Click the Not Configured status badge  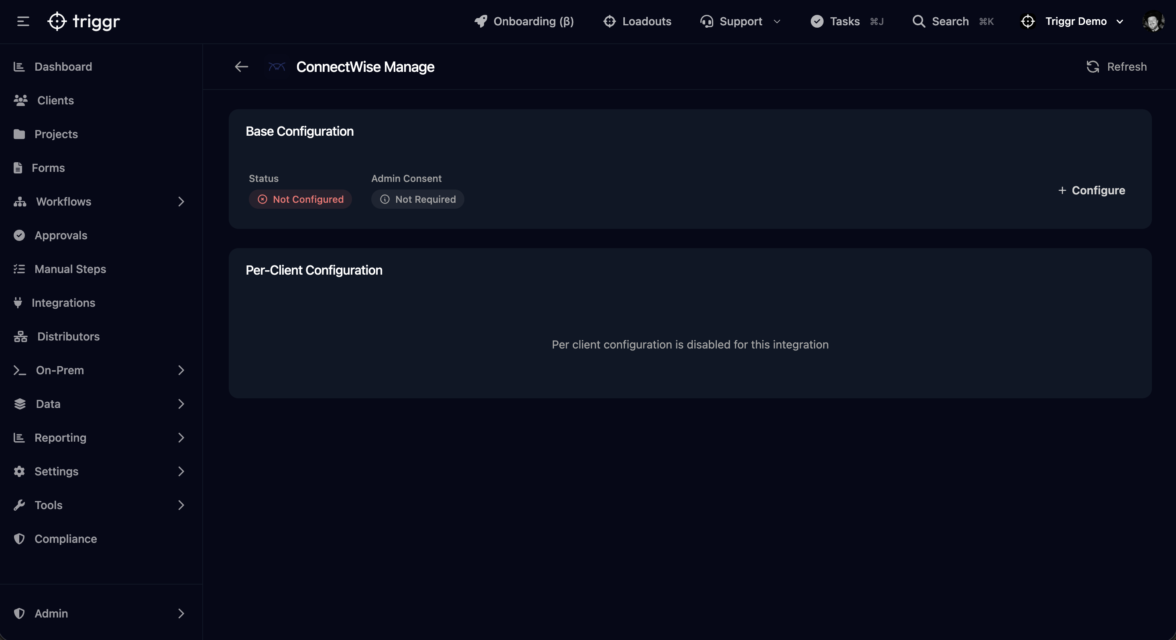pyautogui.click(x=300, y=199)
